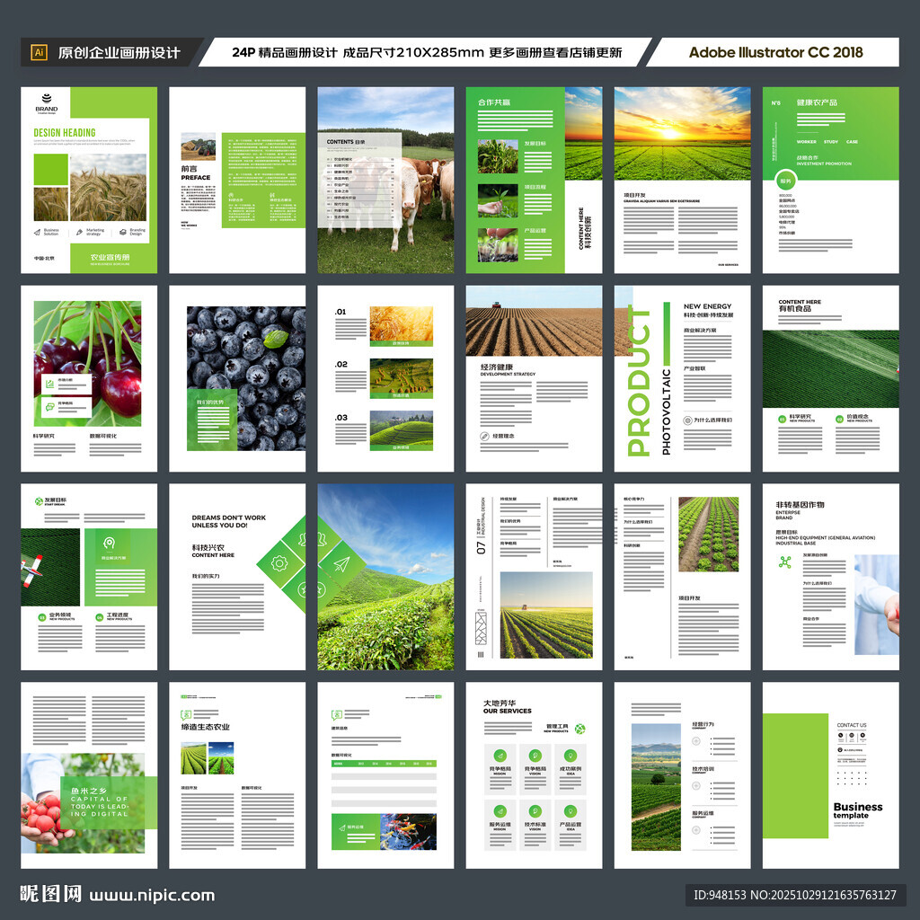Click the green table header row under 数据可视化
This screenshot has height=920, width=920.
pyautogui.click(x=384, y=764)
